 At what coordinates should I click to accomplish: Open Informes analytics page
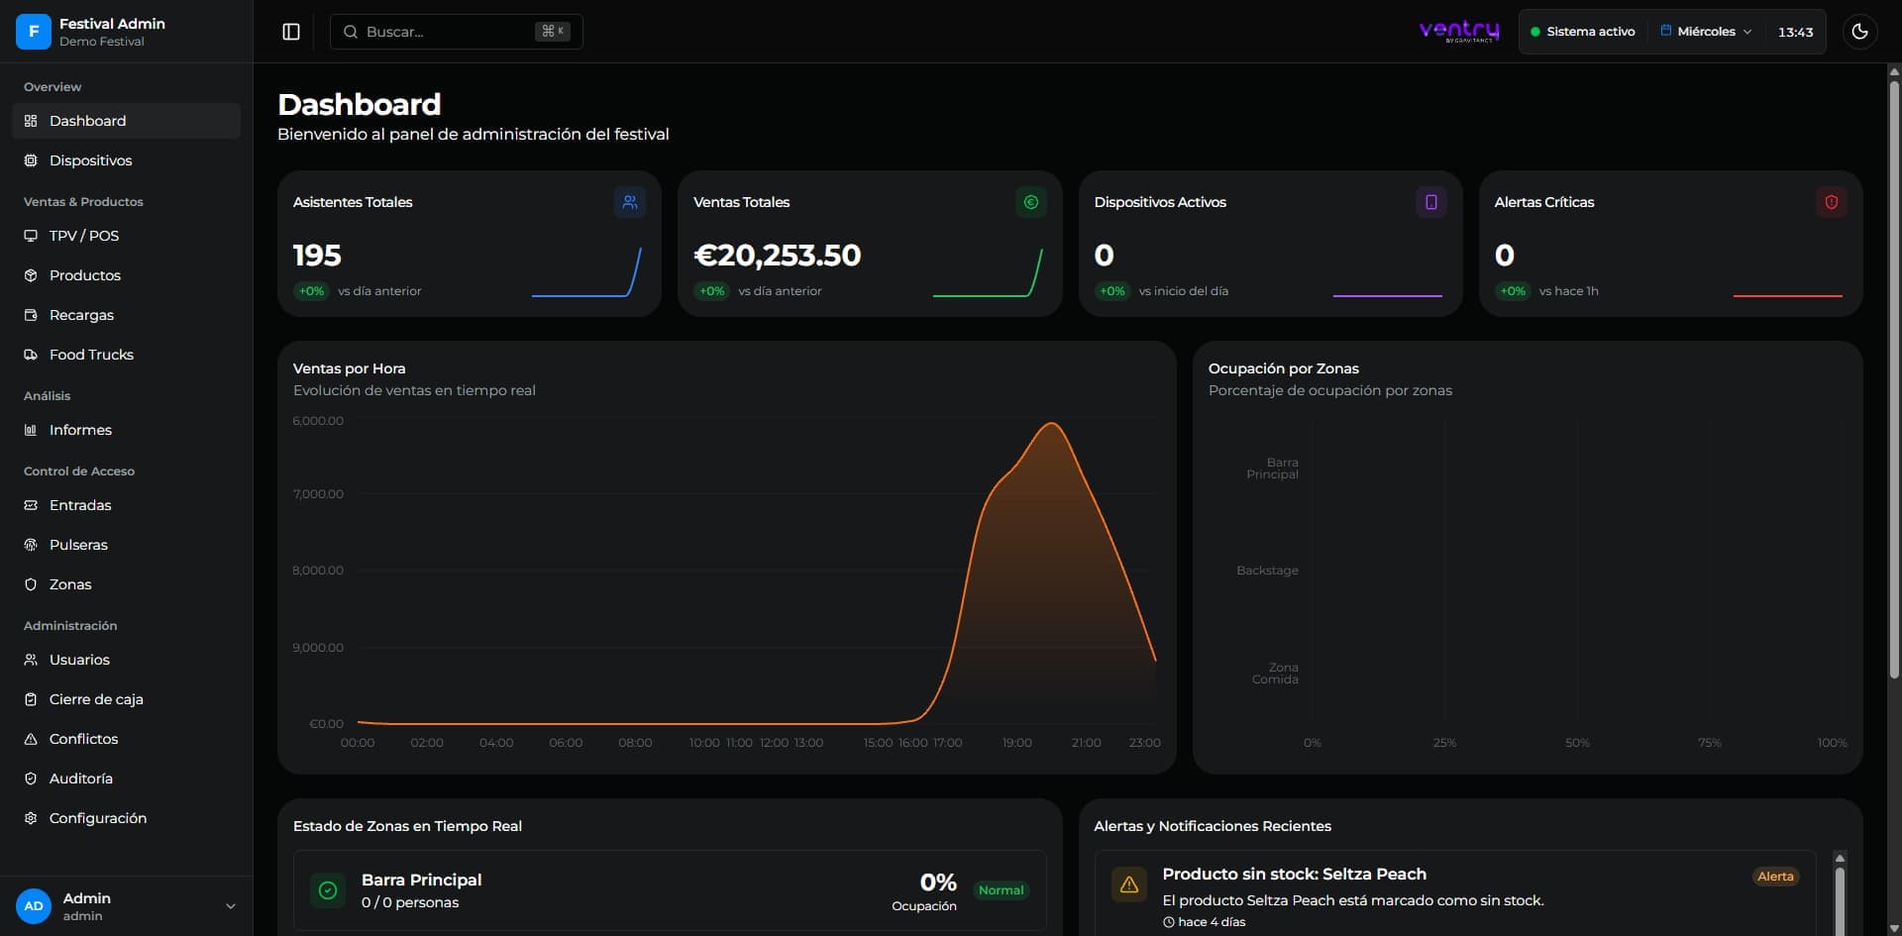pos(126,430)
